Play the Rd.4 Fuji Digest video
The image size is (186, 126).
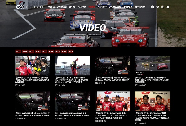pos(152,65)
